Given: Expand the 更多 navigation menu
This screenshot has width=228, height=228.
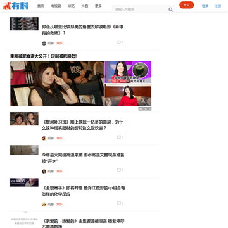Looking at the screenshot, I should pos(98,6).
